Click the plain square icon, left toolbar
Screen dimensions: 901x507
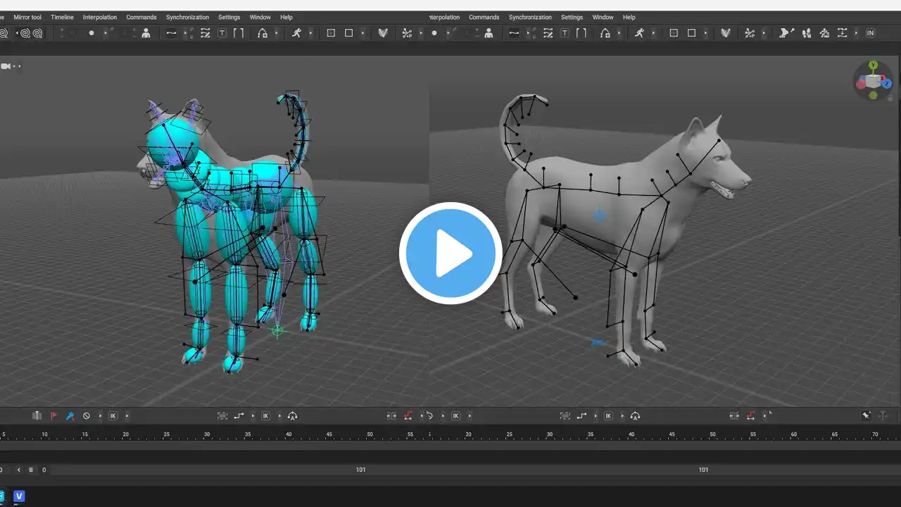click(x=348, y=33)
